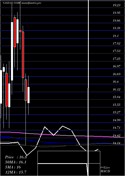
Task: Click the last white candle near 16.12
Action: (28, 95)
